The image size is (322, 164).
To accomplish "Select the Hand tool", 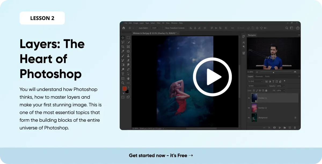I will (128, 78).
